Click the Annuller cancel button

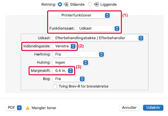[129, 108]
